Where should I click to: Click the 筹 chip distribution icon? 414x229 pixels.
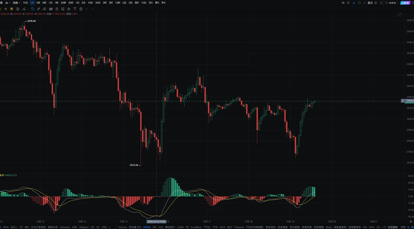coord(11,9)
